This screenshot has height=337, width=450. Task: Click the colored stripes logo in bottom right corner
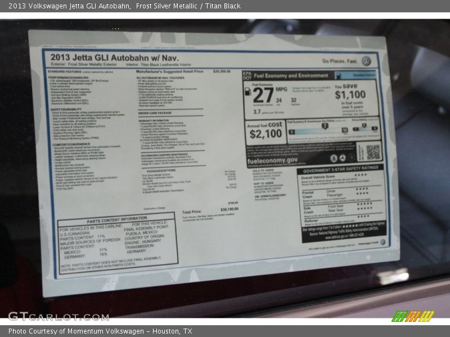pos(413,316)
